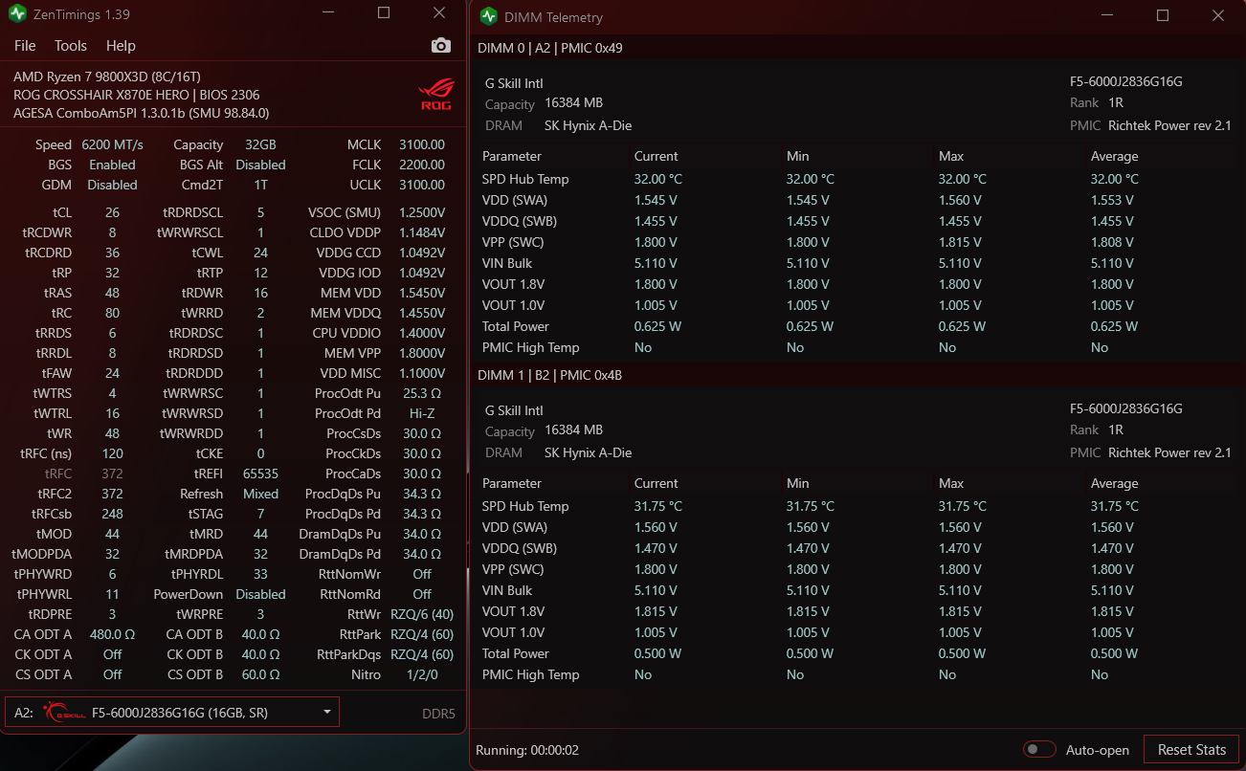Click the "Max" column header for DIMM 1

(x=951, y=483)
